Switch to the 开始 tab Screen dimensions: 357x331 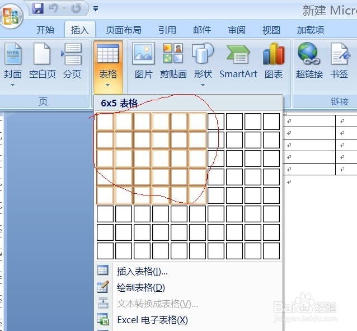coord(45,30)
